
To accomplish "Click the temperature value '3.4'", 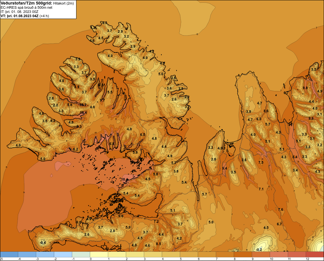I will pyautogui.click(x=295, y=170).
